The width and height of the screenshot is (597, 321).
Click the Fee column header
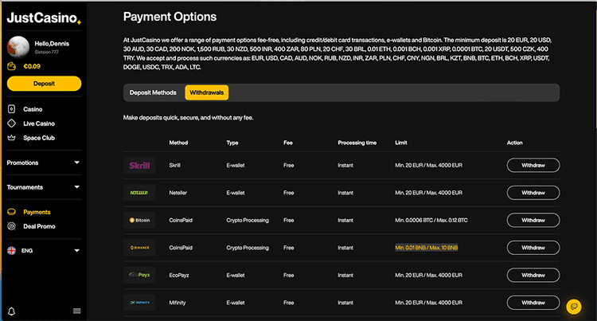pyautogui.click(x=288, y=143)
